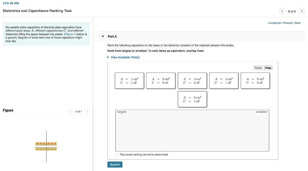Go back to Ch 26 HW
This screenshot has width=308, height=171.
[11, 3]
